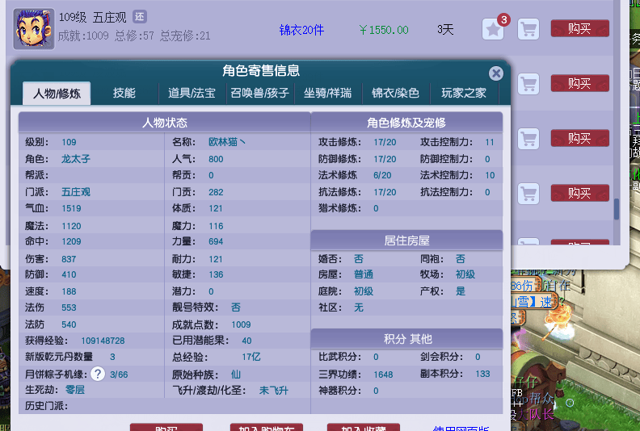
Task: Click the character name 欧林猫丶
Action: (227, 142)
